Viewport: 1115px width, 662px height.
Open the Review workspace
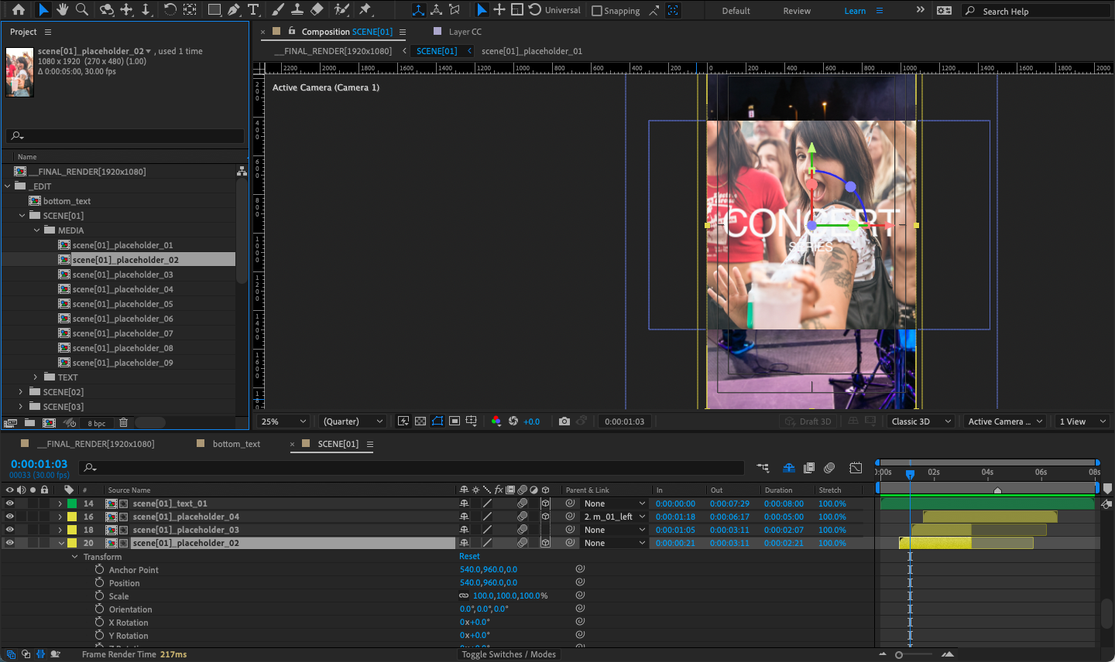pyautogui.click(x=797, y=10)
